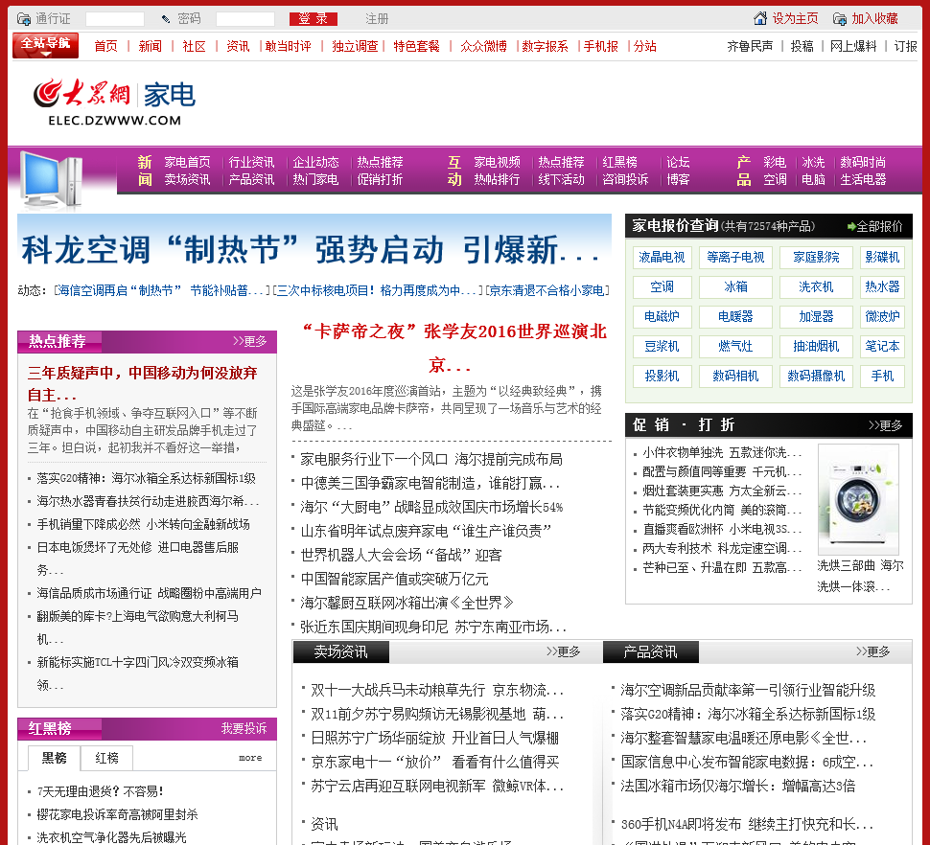
Task: Expand the 全站导航 dropdown
Action: pyautogui.click(x=45, y=46)
